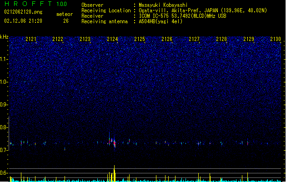This screenshot has width=286, height=182.
Task: Click the 2130 time marker
Action: 276,39
